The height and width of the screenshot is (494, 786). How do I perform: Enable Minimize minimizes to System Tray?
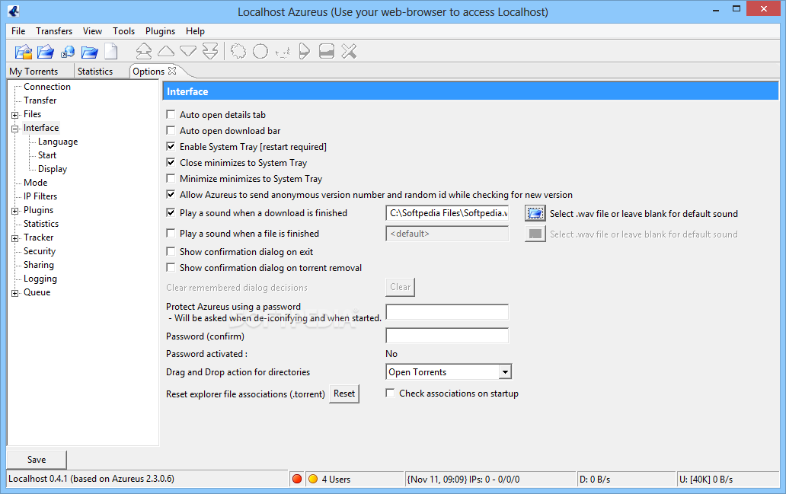click(x=171, y=179)
